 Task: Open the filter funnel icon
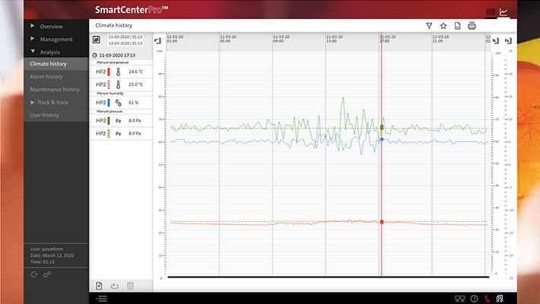429,26
